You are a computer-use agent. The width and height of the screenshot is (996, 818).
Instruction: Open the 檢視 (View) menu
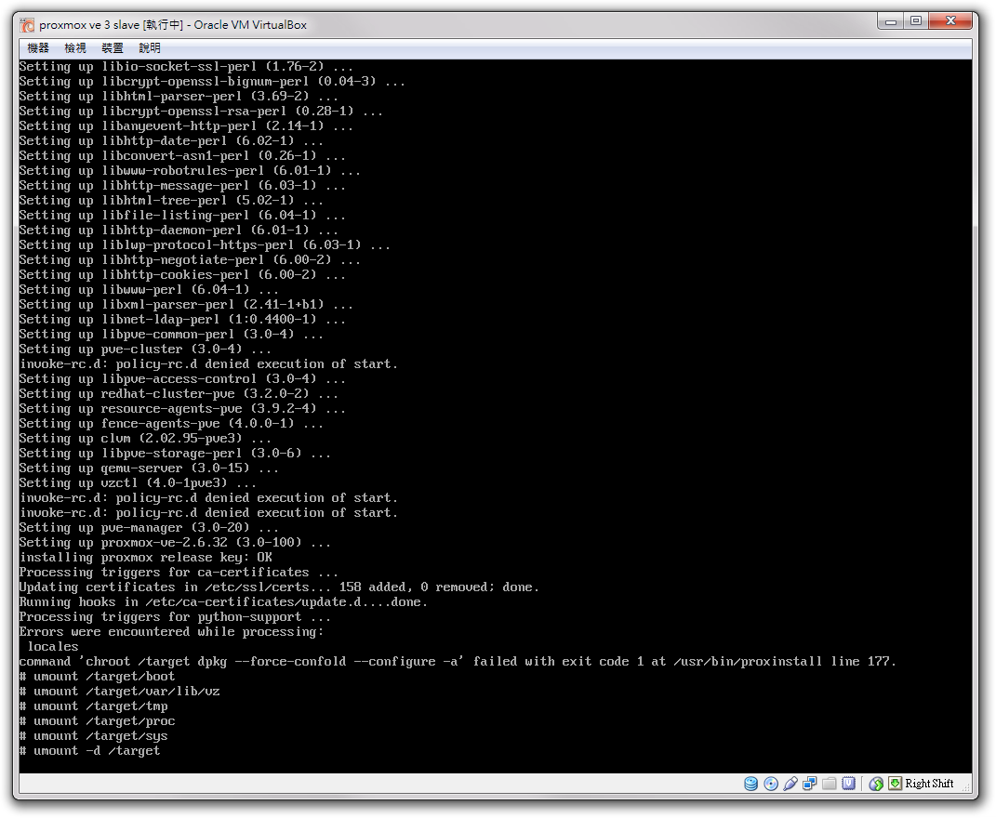pyautogui.click(x=75, y=48)
